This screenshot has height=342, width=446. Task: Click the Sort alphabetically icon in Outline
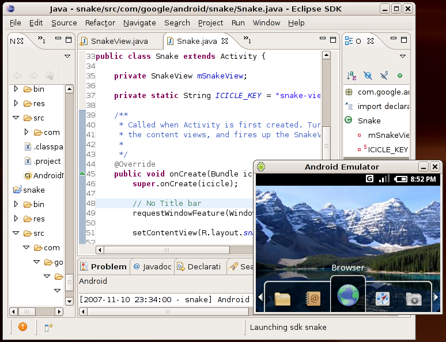tap(352, 76)
